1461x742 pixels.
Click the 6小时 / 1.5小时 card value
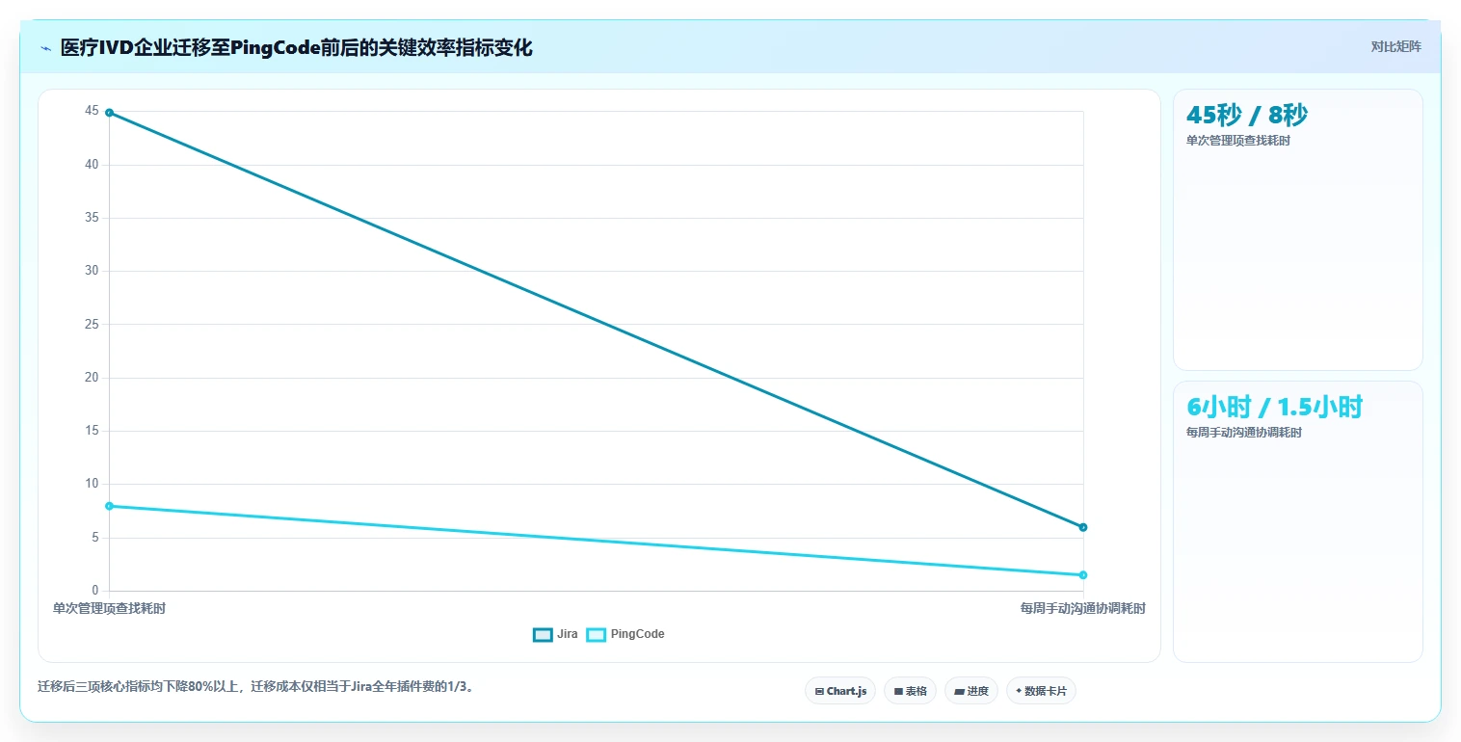pos(1274,408)
